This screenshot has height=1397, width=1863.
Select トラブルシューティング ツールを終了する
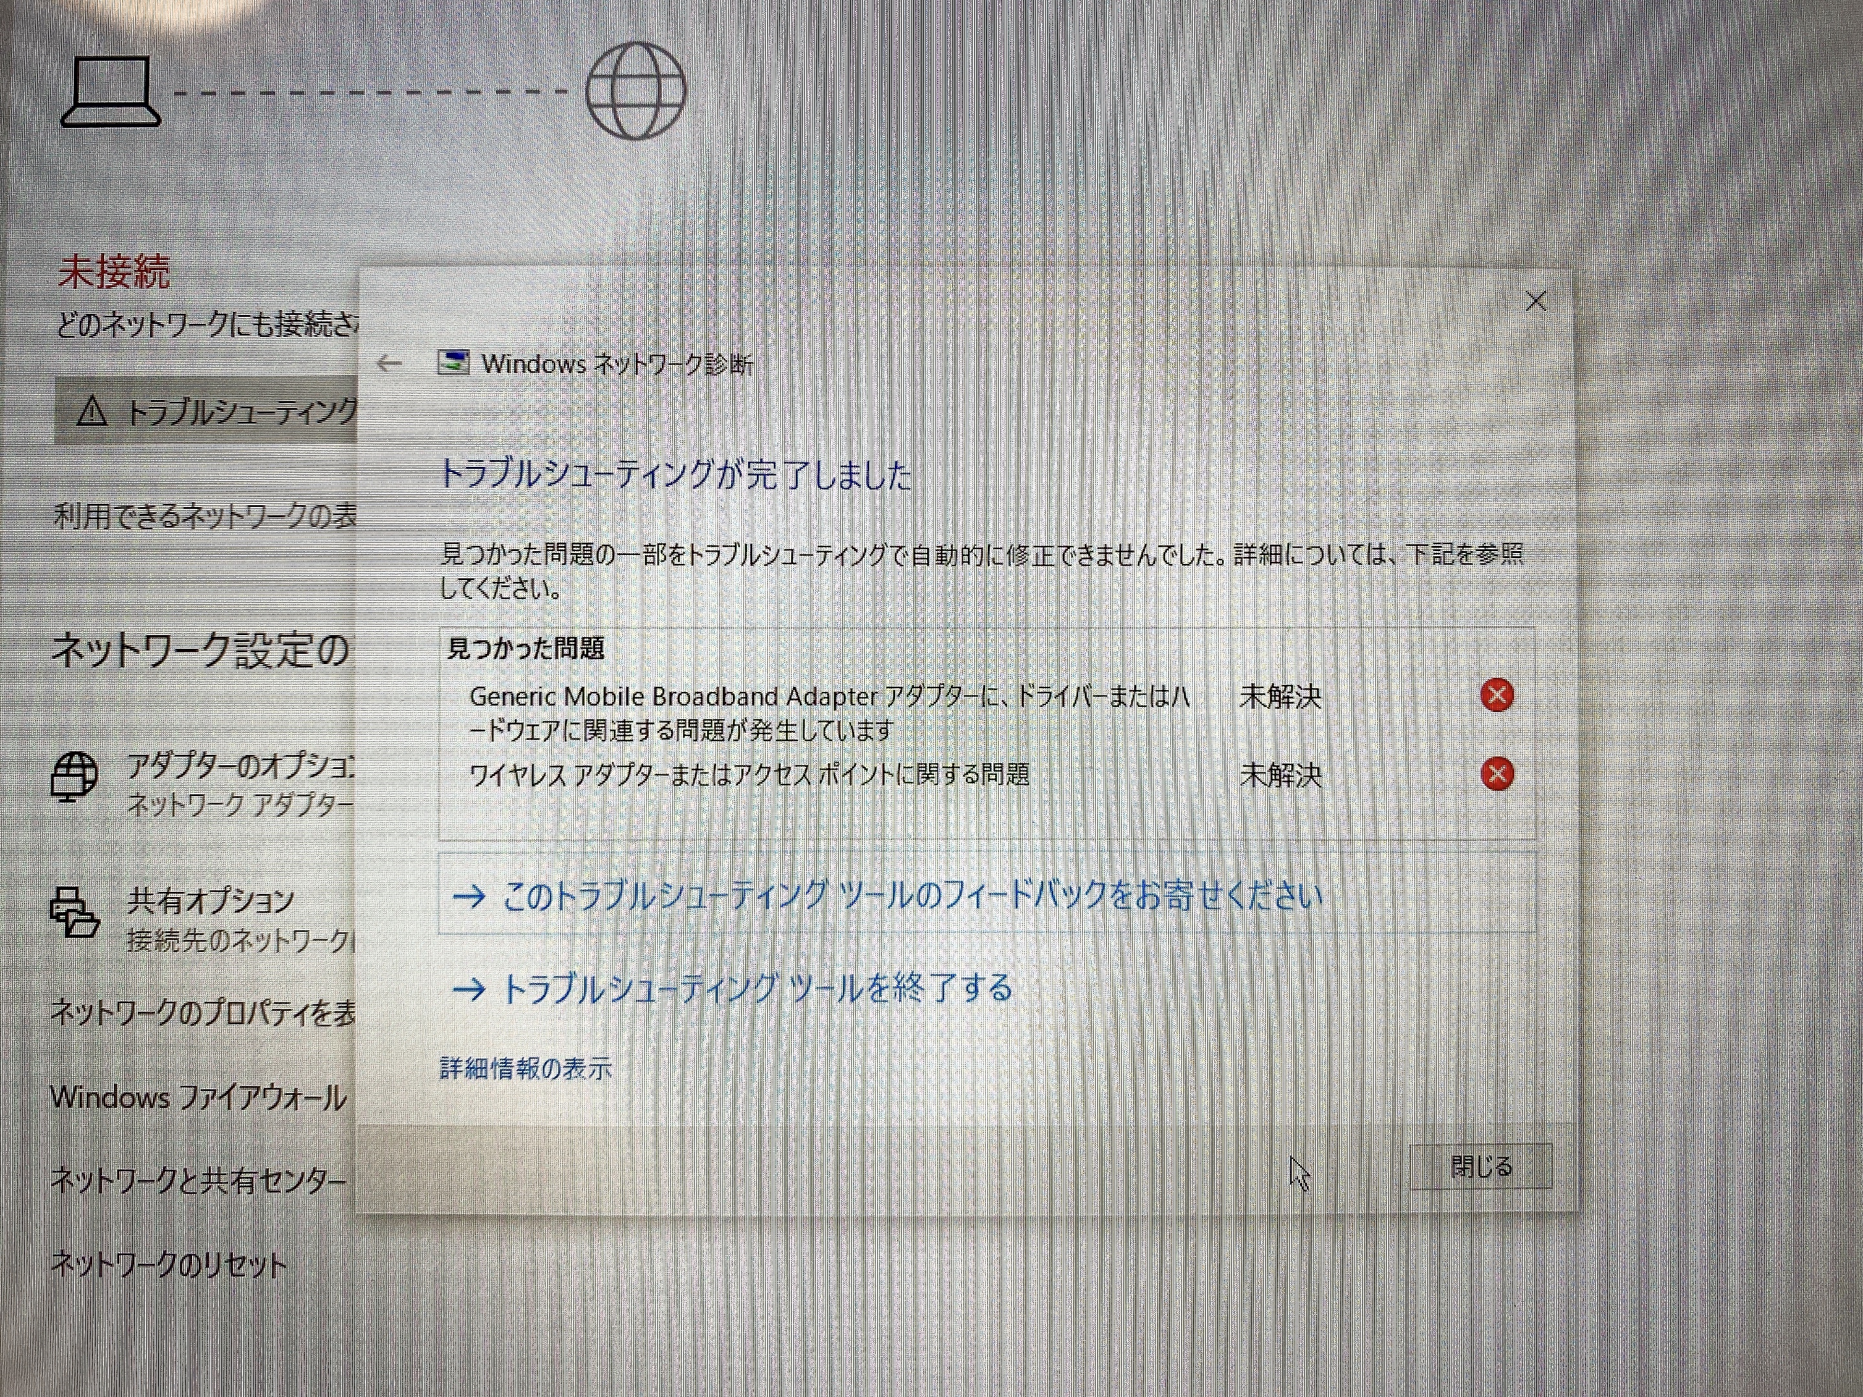(x=733, y=988)
